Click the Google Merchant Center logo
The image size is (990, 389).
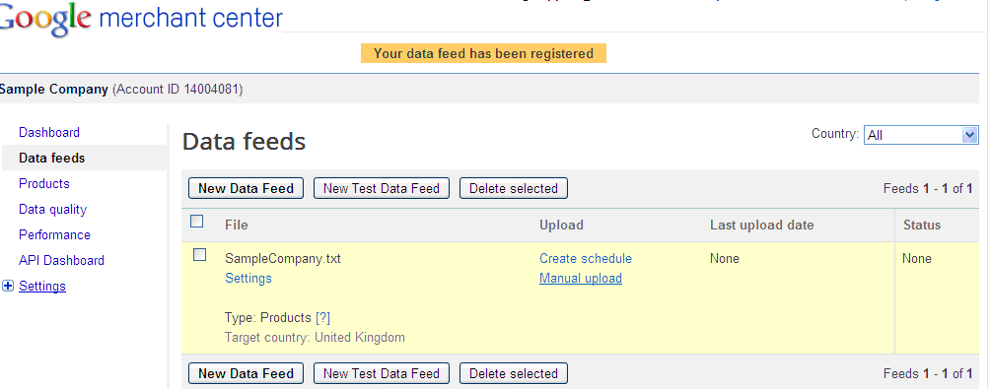[x=140, y=18]
